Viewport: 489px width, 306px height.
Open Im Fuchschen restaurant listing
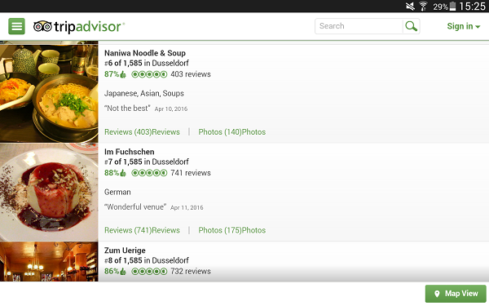coord(129,152)
